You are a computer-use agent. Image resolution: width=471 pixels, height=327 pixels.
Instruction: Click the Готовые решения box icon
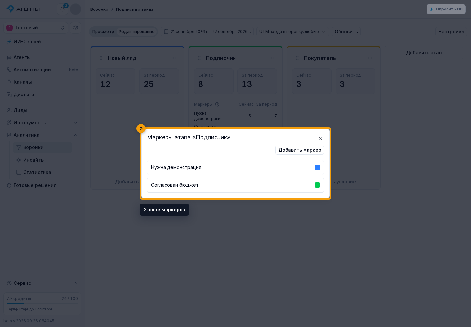tap(9, 185)
